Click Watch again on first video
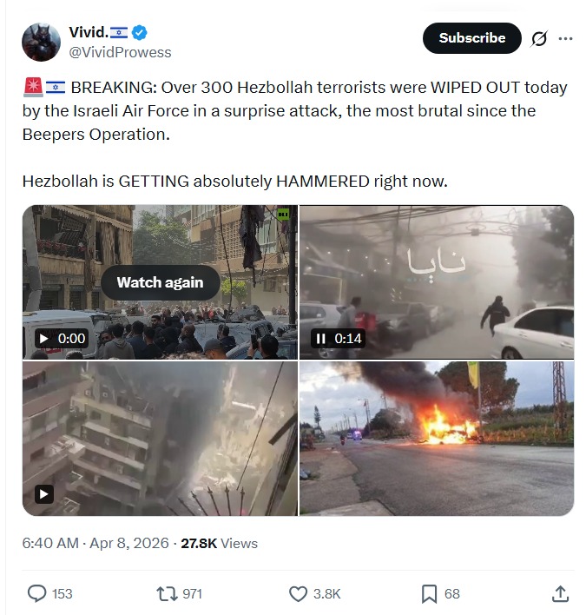This screenshot has height=615, width=586. (160, 282)
